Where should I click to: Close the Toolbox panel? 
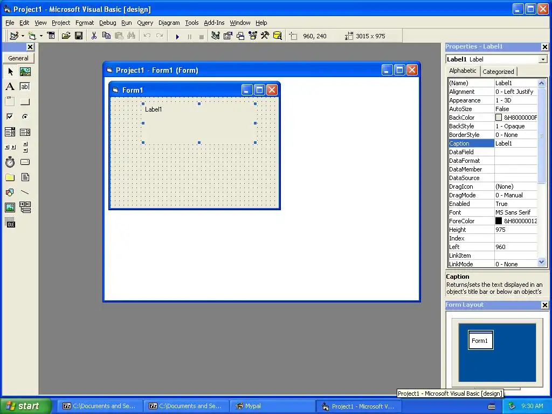pyautogui.click(x=30, y=47)
